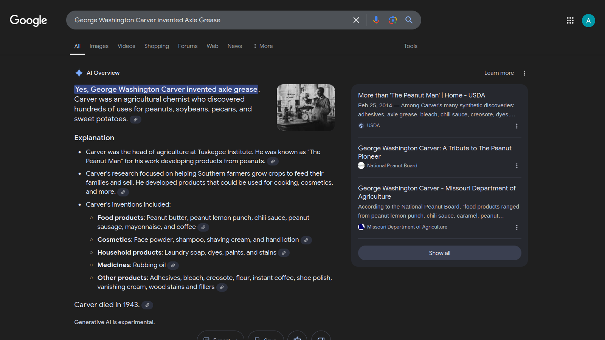Go to the Google homepage via logo
605x340 pixels.
click(x=28, y=20)
